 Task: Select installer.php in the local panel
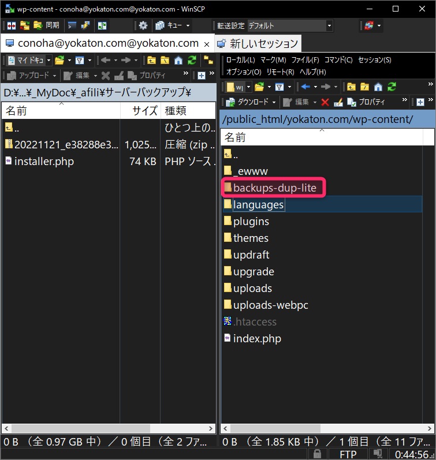pos(44,161)
